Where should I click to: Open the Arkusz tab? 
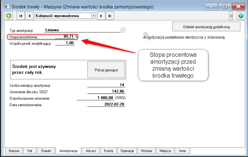pos(91,151)
